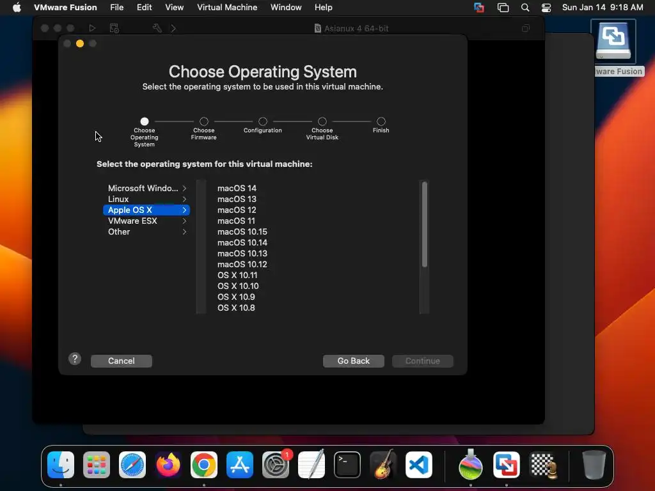Open the Virtual Machine menu
This screenshot has width=655, height=491.
tap(227, 8)
